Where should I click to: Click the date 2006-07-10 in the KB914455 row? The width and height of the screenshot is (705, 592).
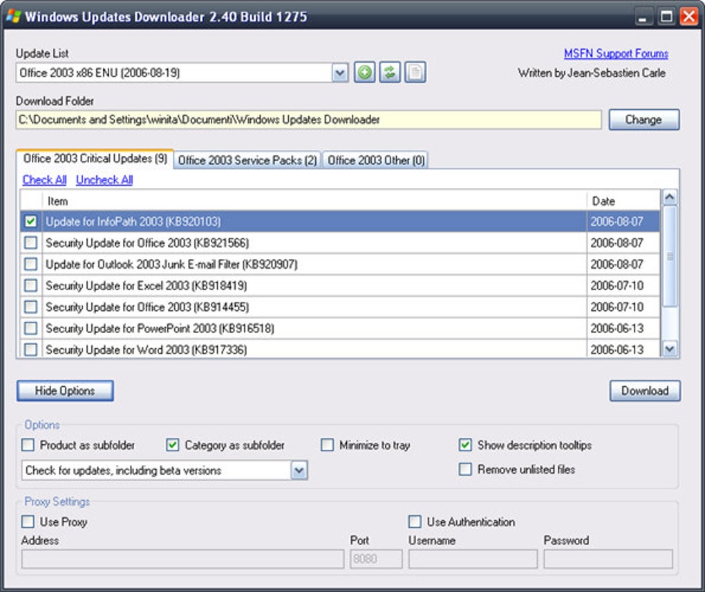617,307
